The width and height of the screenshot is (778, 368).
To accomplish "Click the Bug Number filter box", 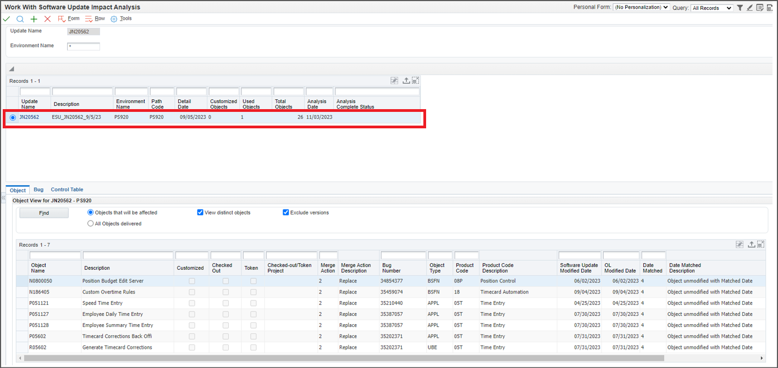I will [403, 256].
